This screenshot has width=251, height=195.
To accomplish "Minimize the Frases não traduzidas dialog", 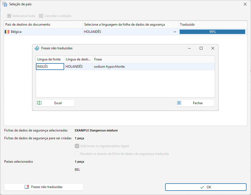I will coord(189,48).
